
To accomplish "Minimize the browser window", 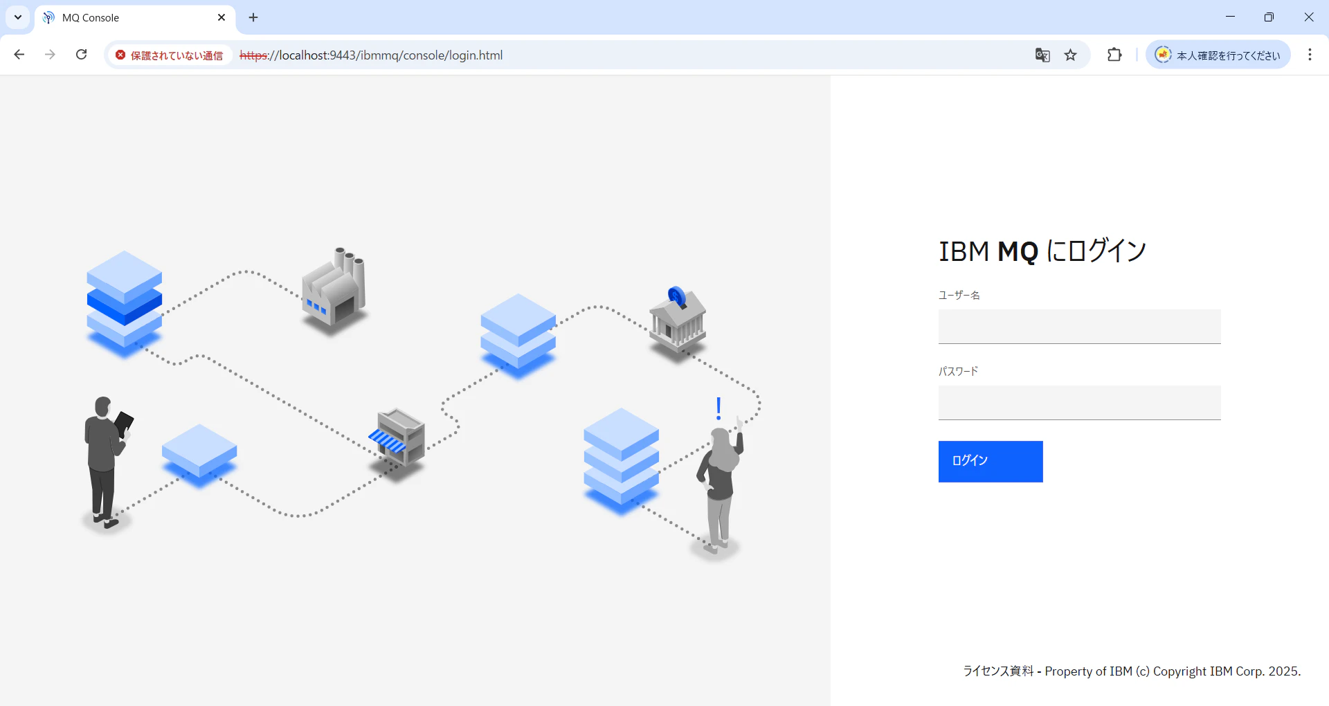I will coord(1230,17).
